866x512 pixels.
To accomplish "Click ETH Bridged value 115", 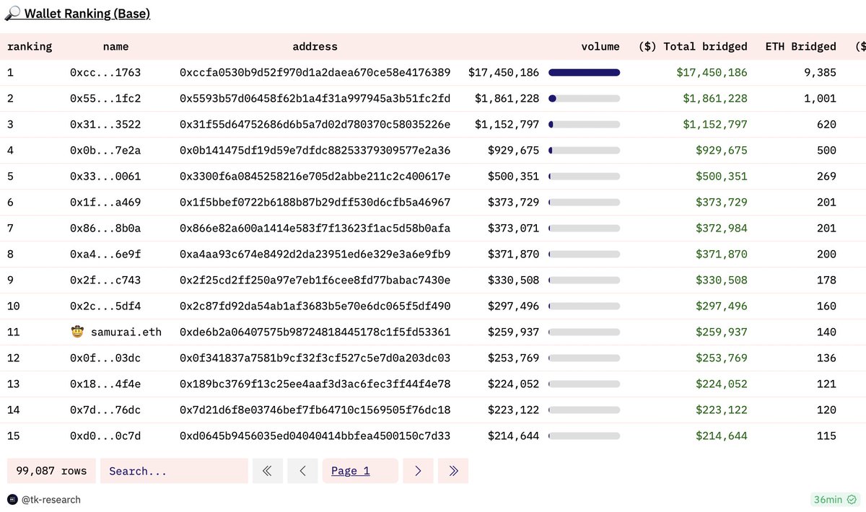I will [826, 436].
